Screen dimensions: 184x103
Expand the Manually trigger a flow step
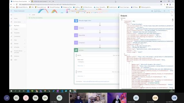click(97, 21)
